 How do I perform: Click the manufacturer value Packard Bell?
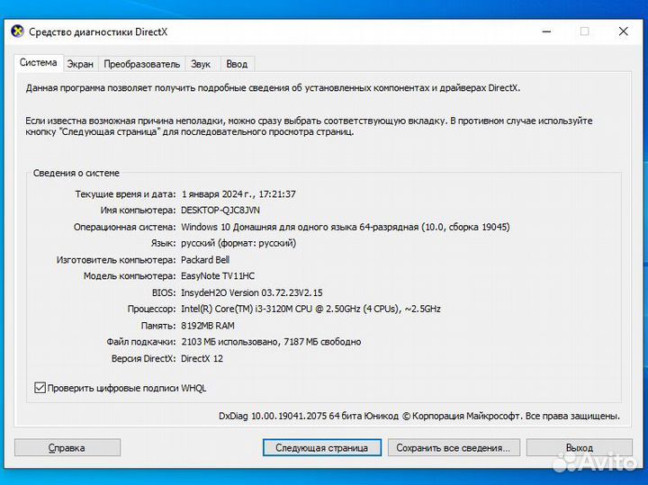click(x=205, y=260)
